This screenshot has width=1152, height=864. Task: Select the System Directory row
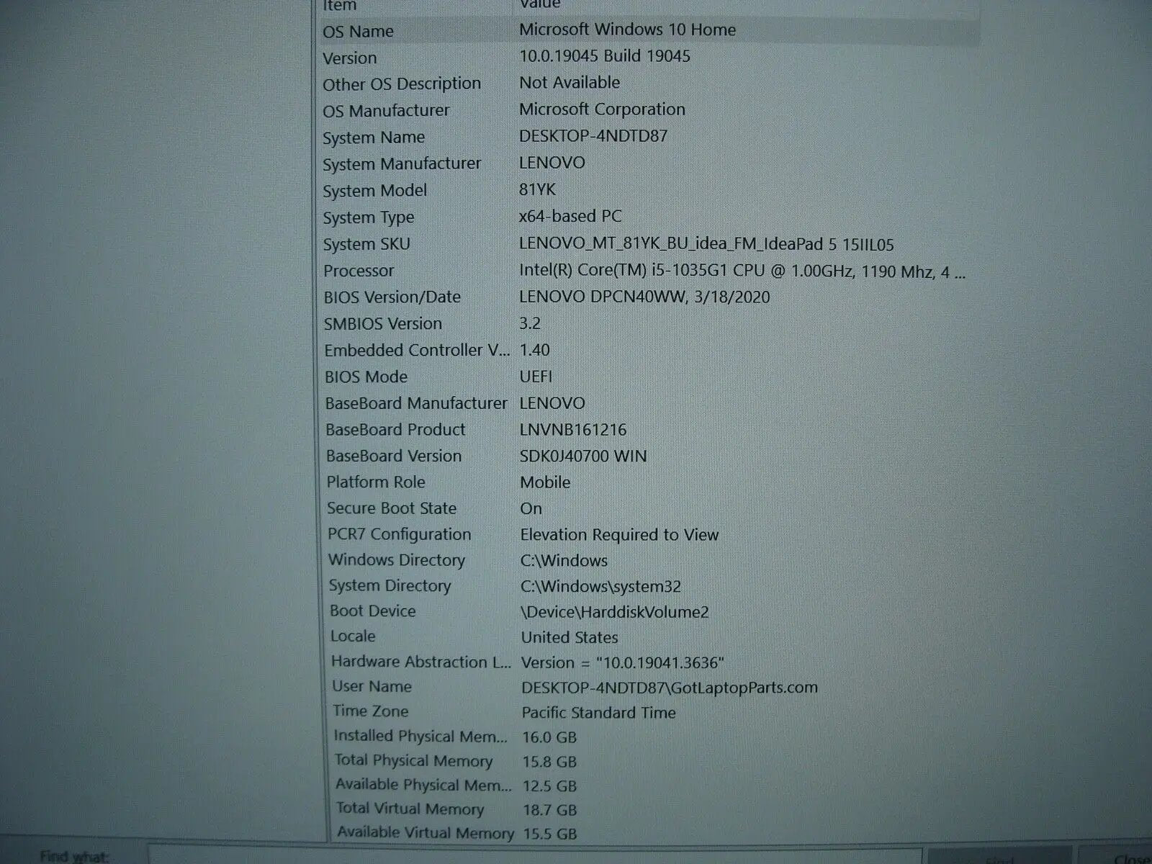(x=648, y=586)
